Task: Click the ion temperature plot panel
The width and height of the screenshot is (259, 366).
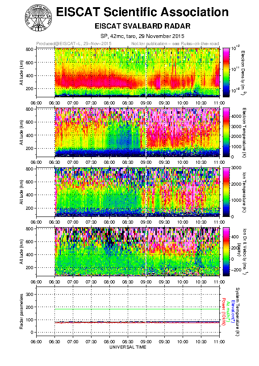Action: click(x=137, y=192)
